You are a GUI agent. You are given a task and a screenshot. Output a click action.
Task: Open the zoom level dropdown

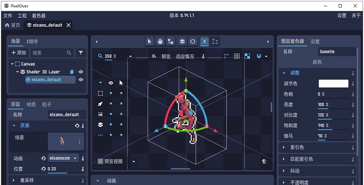pos(130,57)
